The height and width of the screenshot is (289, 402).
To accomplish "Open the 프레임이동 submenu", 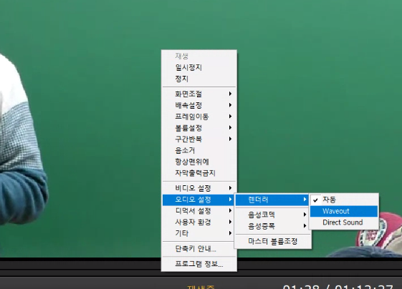I will 198,117.
